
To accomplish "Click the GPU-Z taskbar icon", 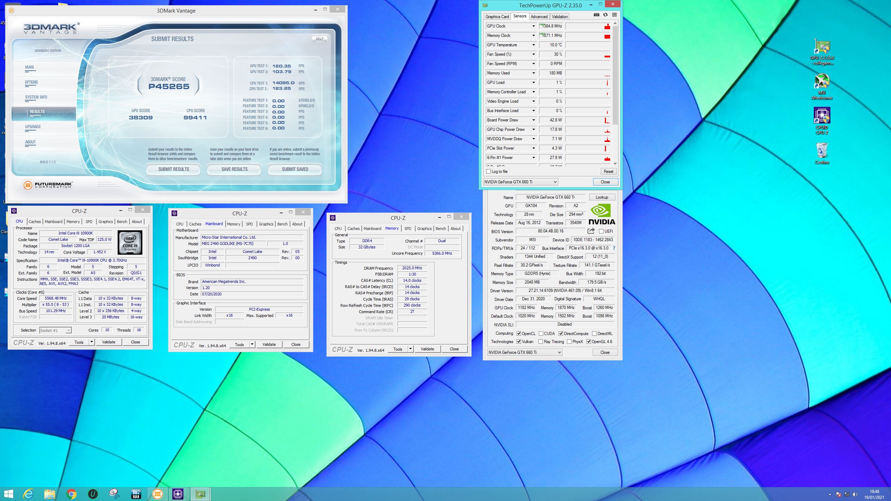I will 200,494.
